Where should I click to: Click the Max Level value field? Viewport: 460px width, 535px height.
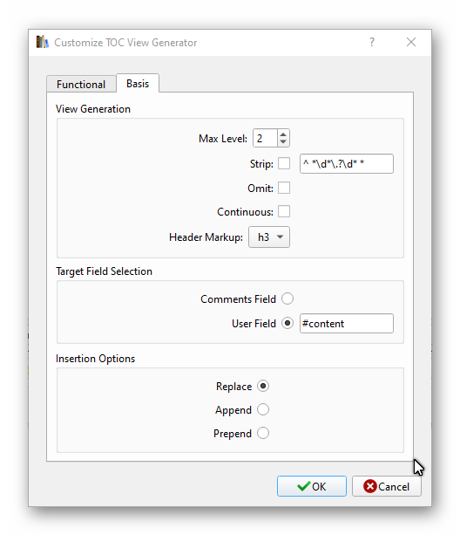265,138
